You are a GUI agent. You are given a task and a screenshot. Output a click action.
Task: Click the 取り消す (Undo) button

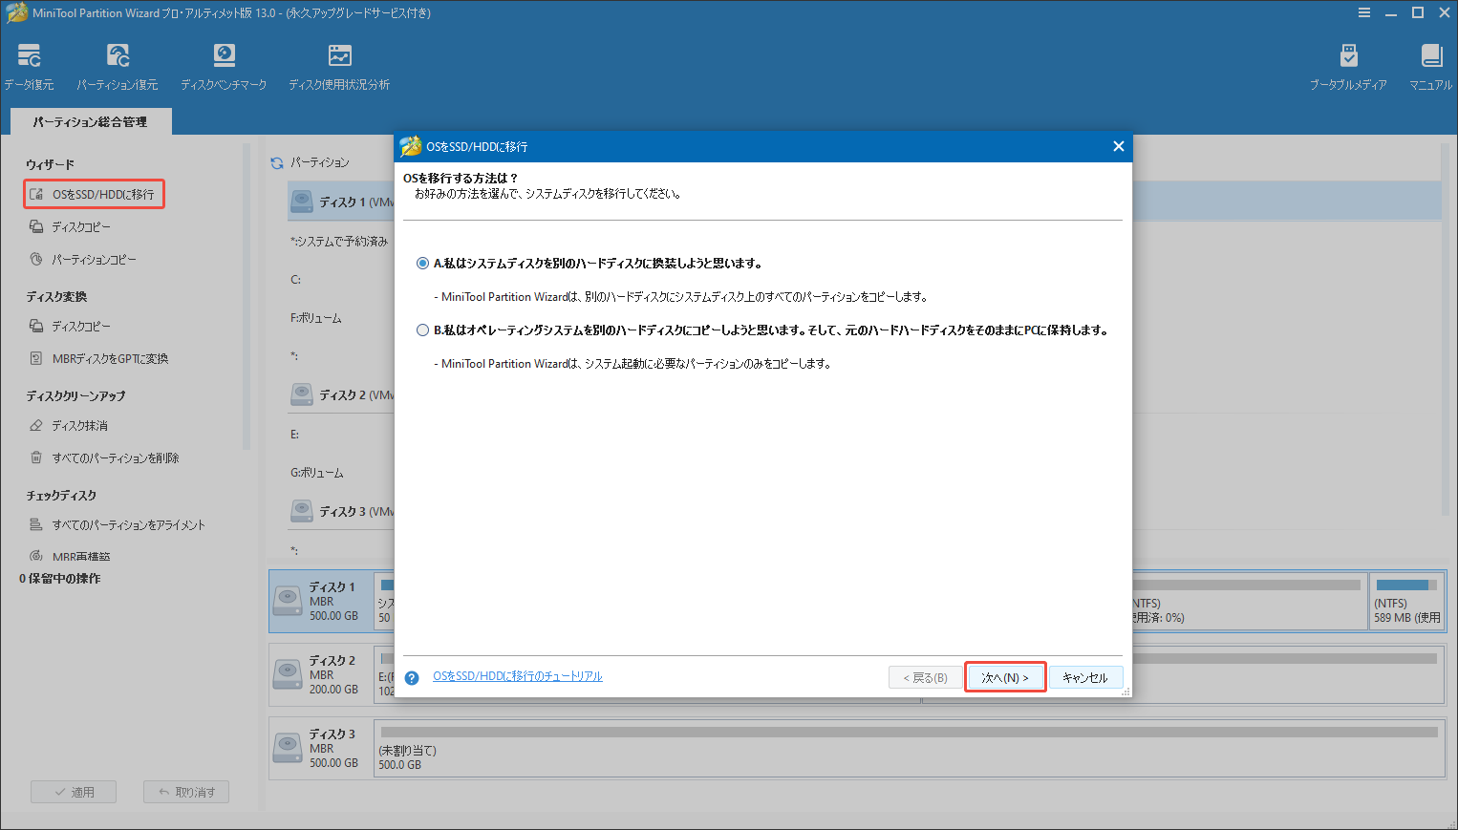click(185, 791)
